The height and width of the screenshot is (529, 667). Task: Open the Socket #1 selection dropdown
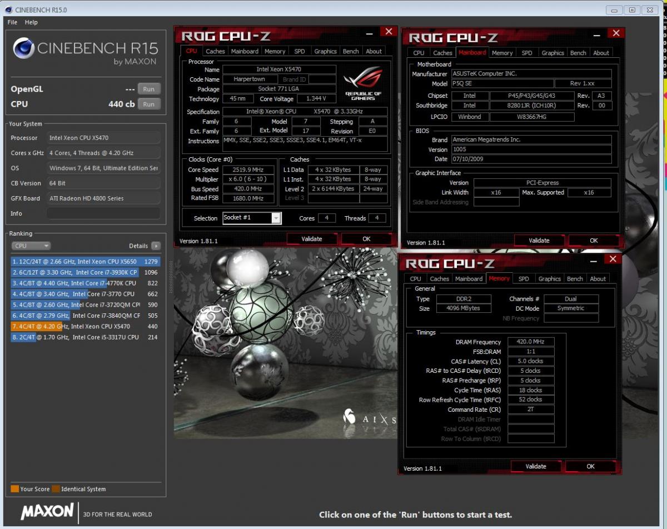click(x=252, y=218)
